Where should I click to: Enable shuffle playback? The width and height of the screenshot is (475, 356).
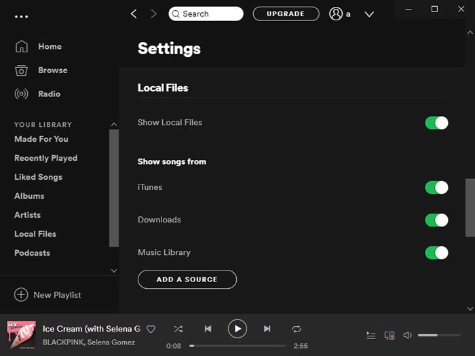[178, 329]
